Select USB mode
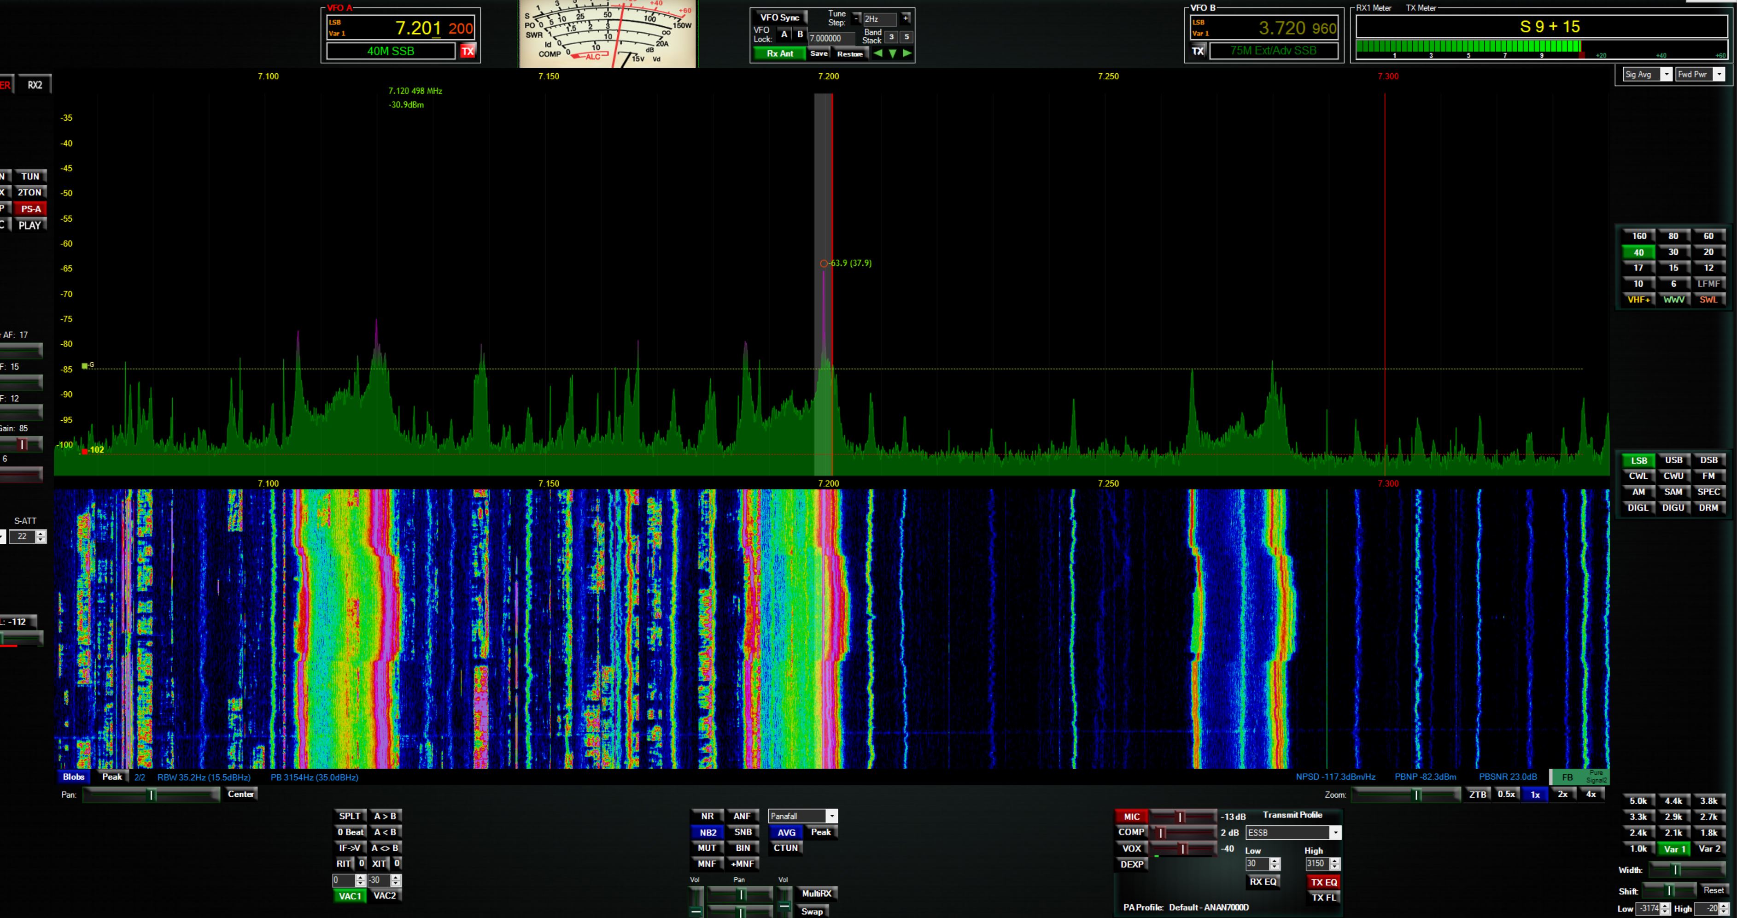The image size is (1737, 918). pyautogui.click(x=1673, y=461)
